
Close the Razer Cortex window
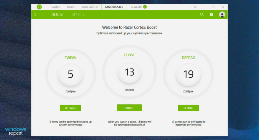tap(223, 7)
